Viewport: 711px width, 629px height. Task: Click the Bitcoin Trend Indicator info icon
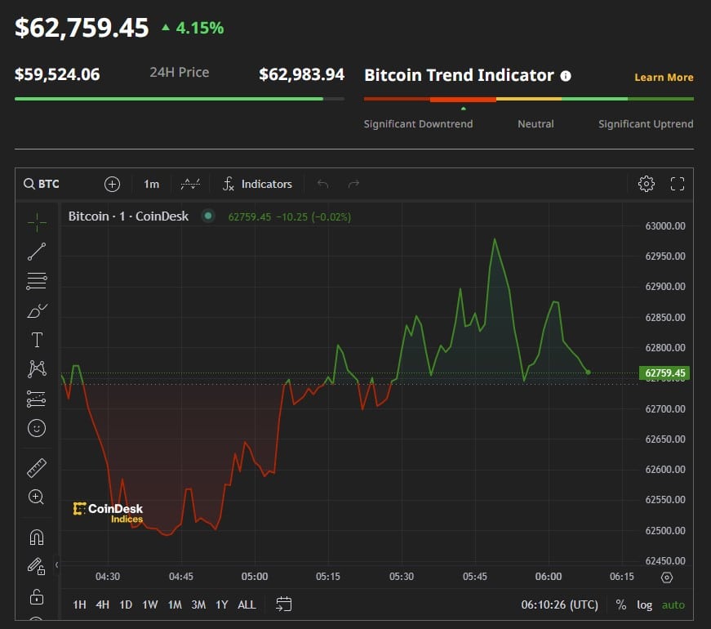point(566,76)
